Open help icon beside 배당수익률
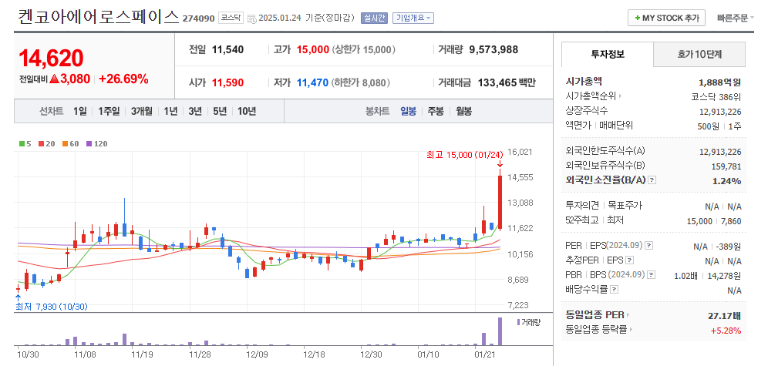768x366 pixels. tap(615, 290)
